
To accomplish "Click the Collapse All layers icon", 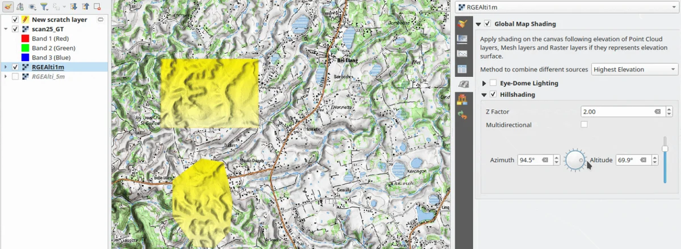I will pos(85,7).
